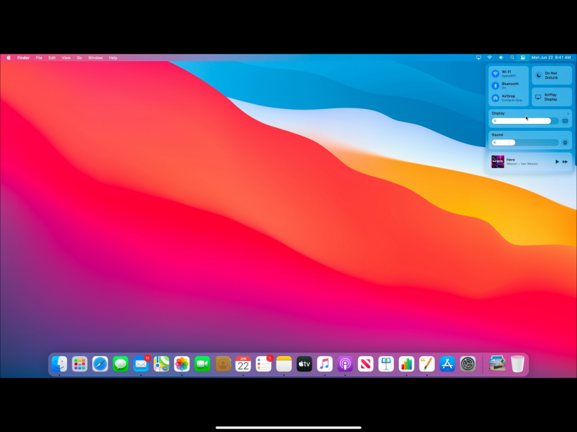Expand the Display section chevron

click(x=568, y=113)
